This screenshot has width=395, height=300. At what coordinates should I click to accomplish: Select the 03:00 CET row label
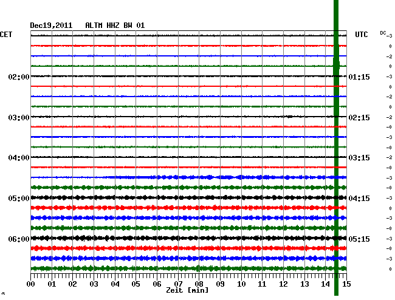pyautogui.click(x=19, y=118)
